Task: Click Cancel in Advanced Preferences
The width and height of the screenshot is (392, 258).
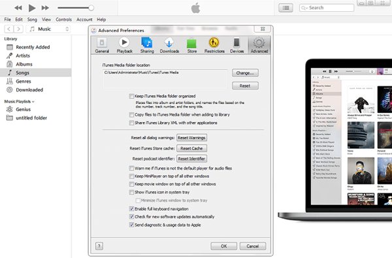Action: point(253,246)
